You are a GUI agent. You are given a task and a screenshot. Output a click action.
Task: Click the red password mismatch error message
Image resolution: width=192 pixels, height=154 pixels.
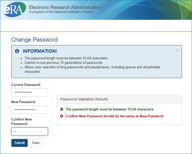coord(114,116)
